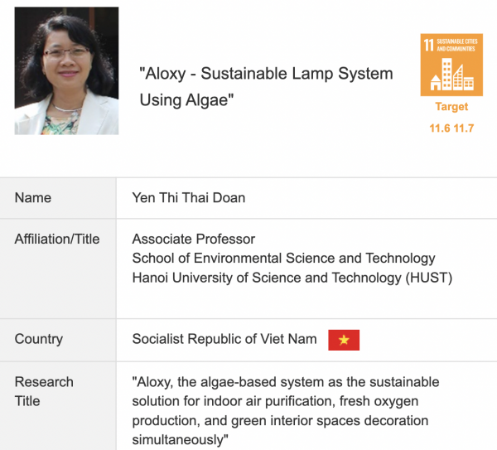
Task: Select the name "Yen Thi Thai Doan"
Action: pos(189,198)
